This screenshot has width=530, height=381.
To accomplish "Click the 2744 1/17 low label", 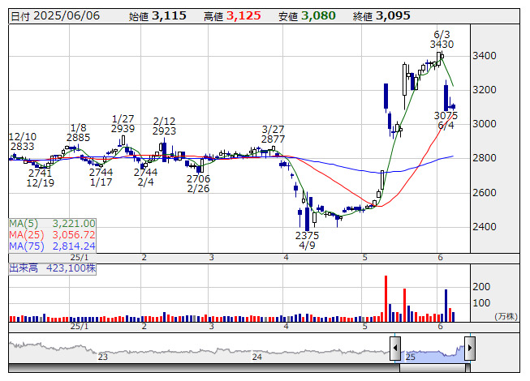I will 101,178.
